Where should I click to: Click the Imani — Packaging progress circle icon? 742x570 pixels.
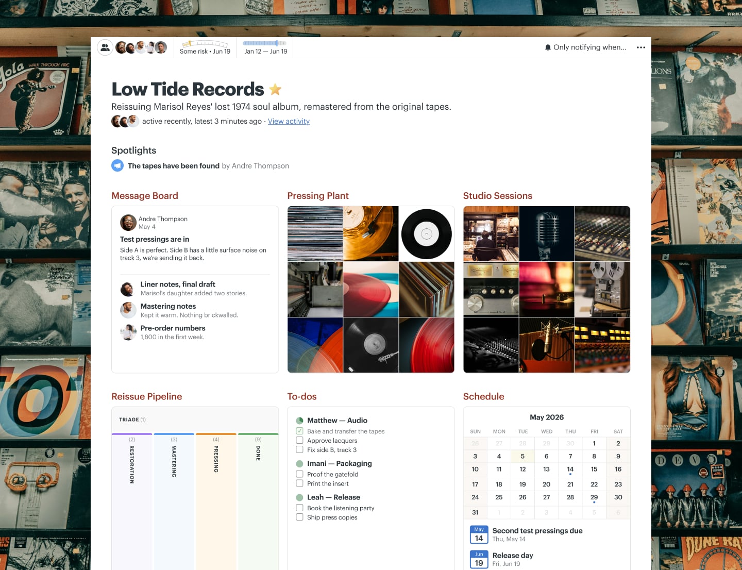point(299,464)
